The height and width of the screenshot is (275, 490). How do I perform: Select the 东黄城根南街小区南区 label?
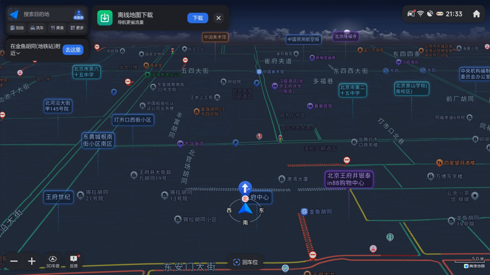pyautogui.click(x=98, y=140)
